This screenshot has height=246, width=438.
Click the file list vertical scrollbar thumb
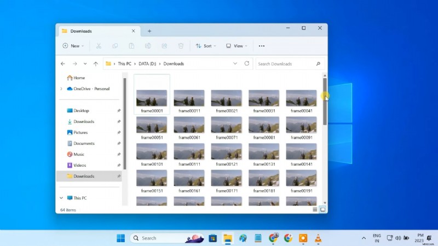tap(325, 102)
